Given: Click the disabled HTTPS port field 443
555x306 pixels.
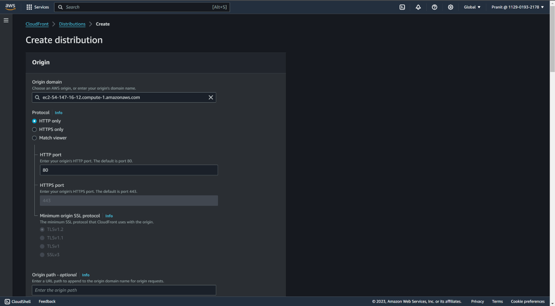Looking at the screenshot, I should 129,200.
